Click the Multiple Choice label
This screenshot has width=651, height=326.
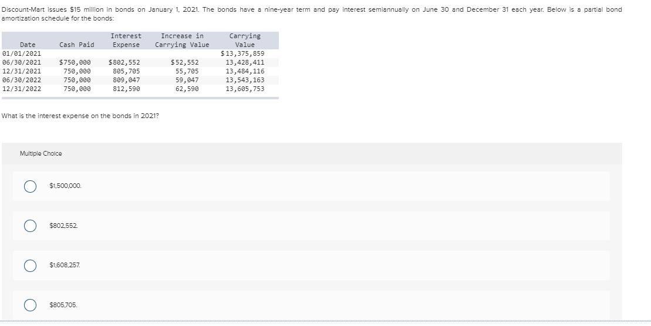pyautogui.click(x=41, y=154)
